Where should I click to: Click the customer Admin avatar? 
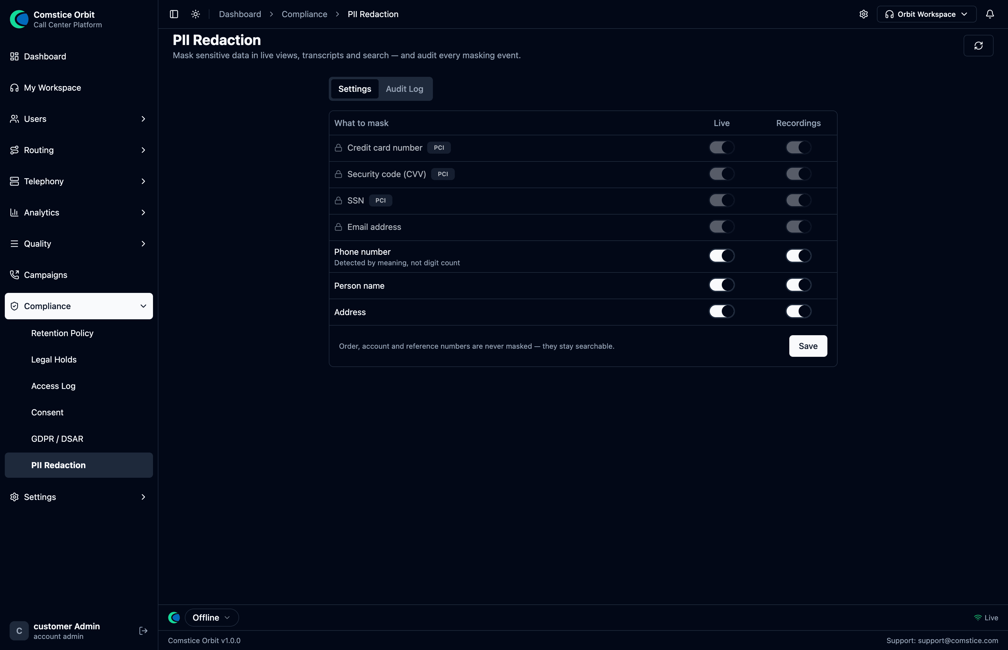[x=19, y=630]
